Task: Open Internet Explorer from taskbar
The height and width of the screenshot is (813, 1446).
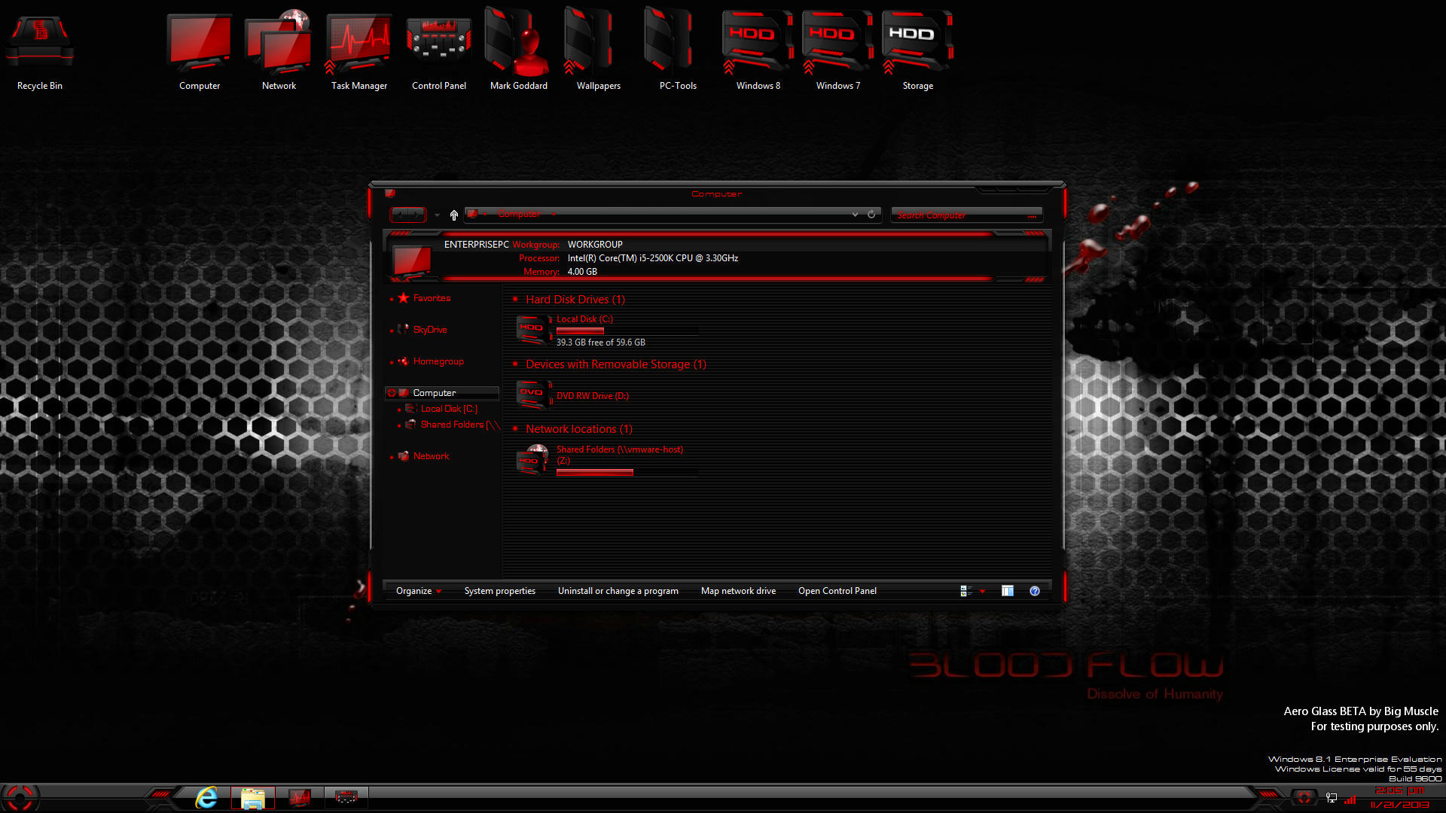Action: (x=206, y=798)
